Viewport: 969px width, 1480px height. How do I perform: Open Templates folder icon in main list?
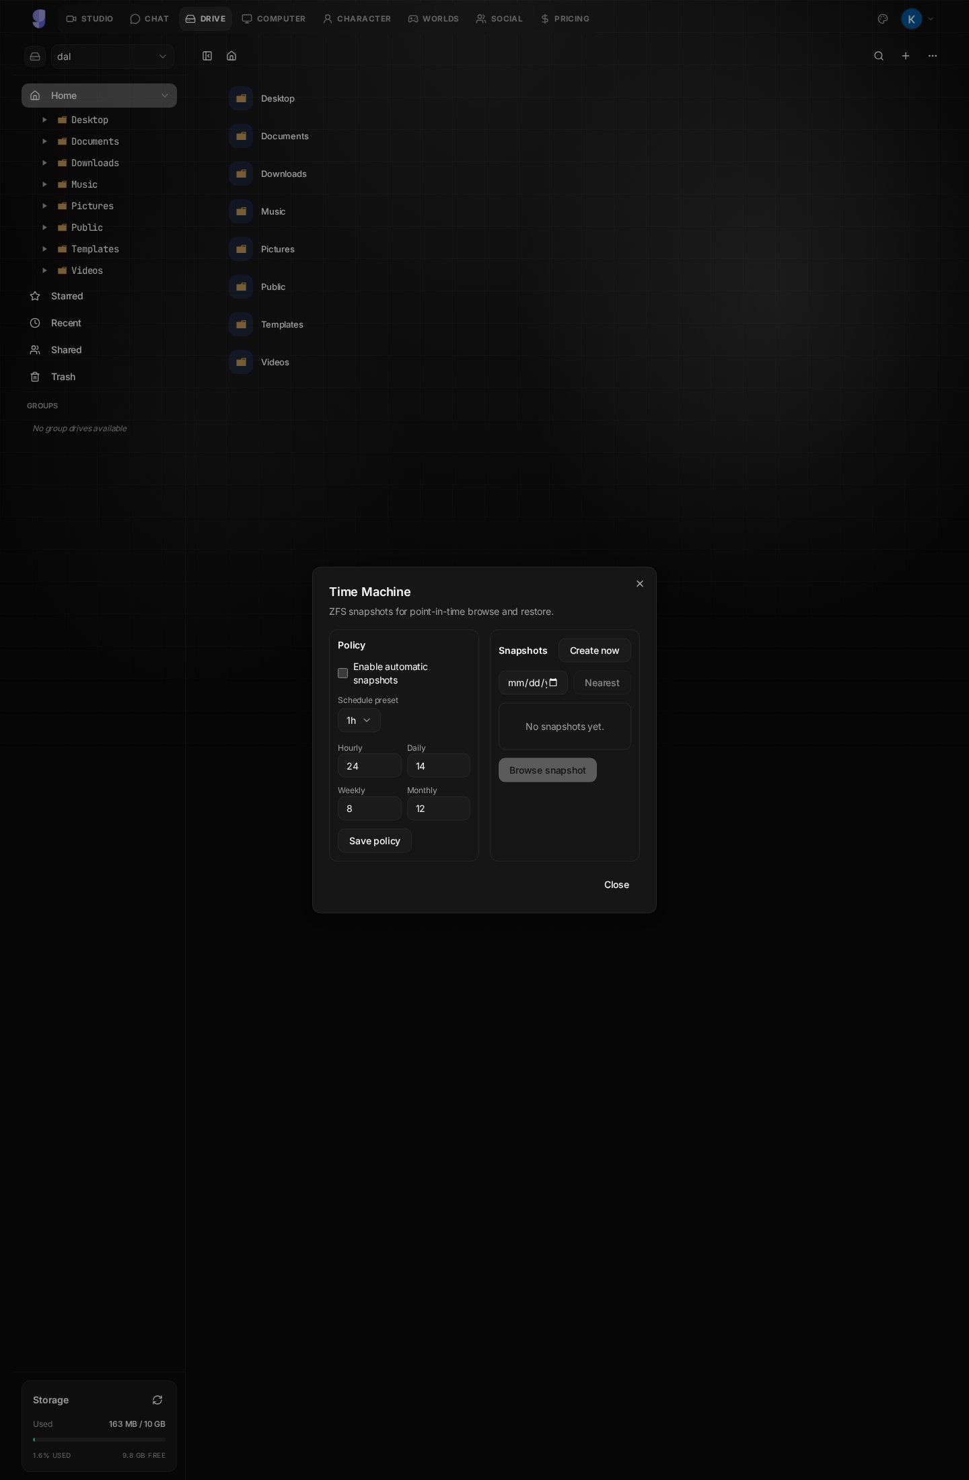pyautogui.click(x=241, y=324)
